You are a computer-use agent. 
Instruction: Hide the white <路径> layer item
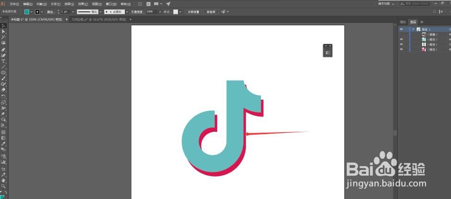401,44
